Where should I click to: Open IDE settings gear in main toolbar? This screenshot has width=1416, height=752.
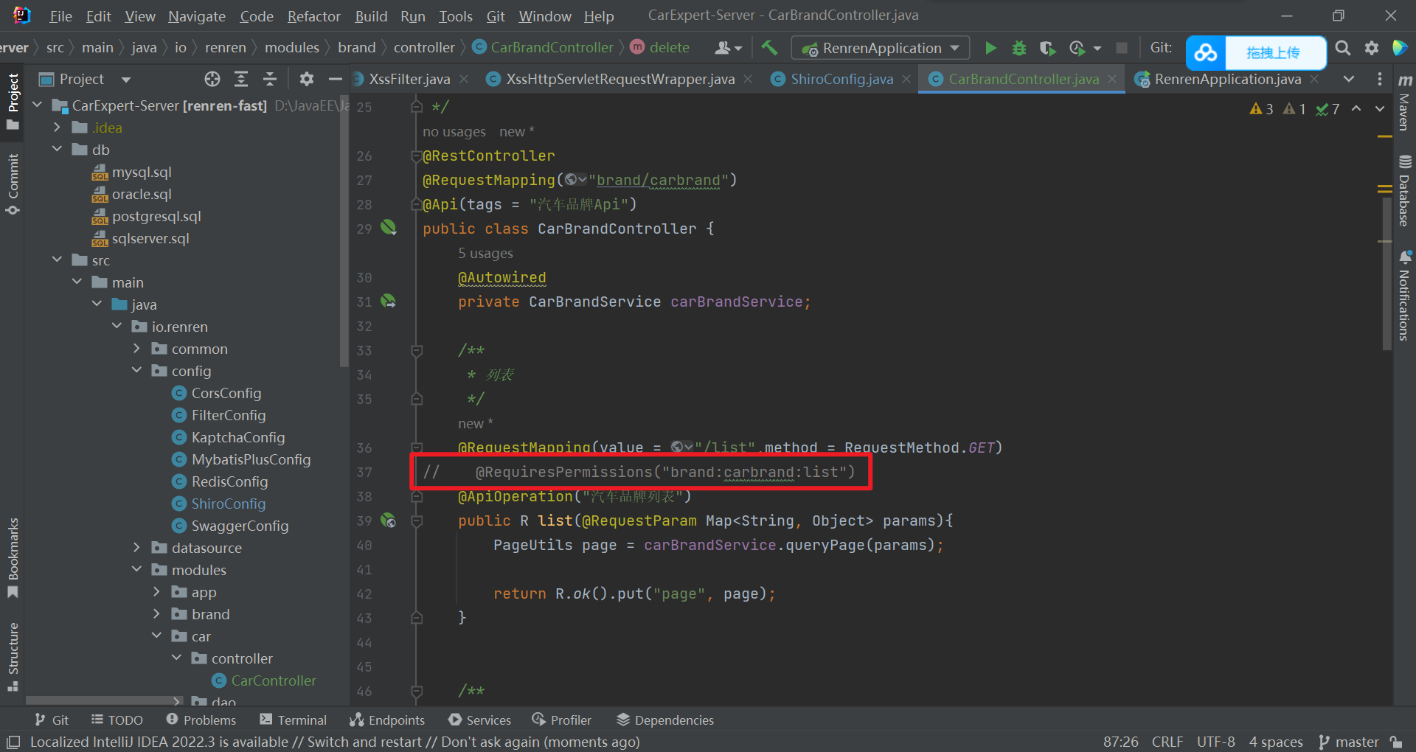point(1372,48)
